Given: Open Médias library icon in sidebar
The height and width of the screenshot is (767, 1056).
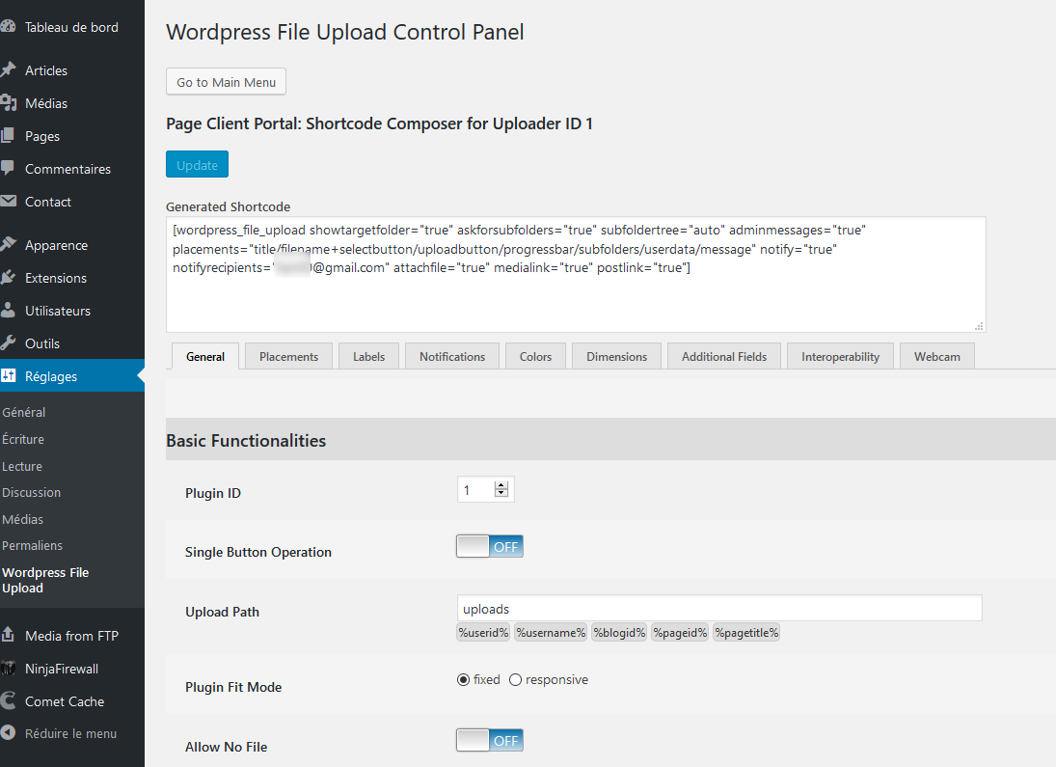Looking at the screenshot, I should pyautogui.click(x=8, y=103).
